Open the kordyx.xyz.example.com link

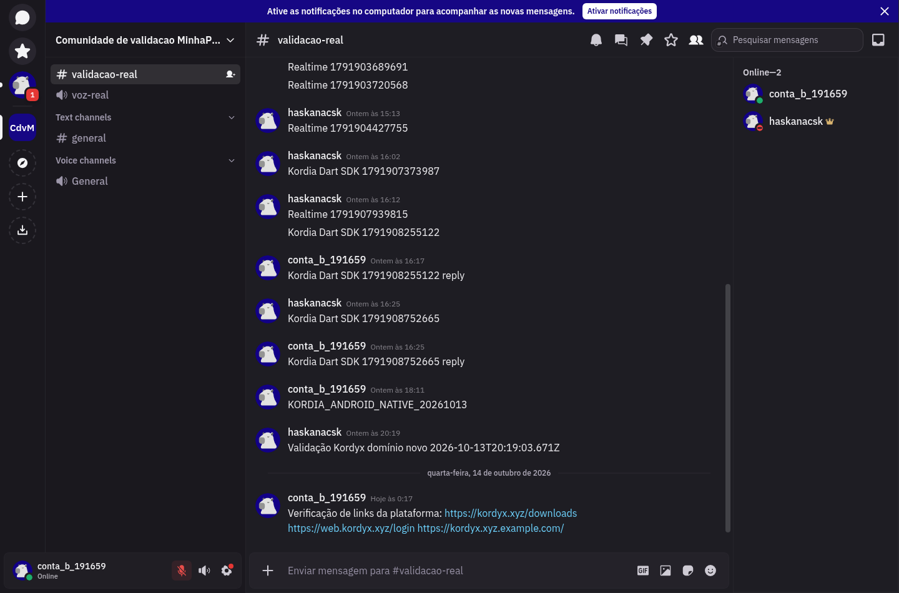(491, 528)
